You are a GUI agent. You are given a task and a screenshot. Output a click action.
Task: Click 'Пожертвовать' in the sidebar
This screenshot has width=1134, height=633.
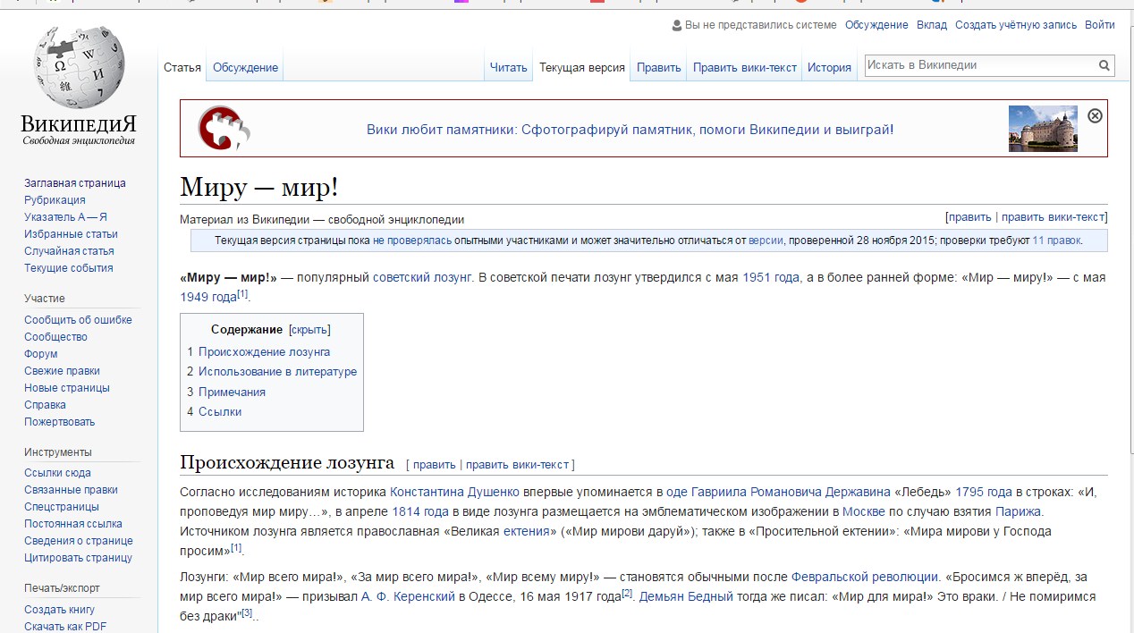[x=59, y=422]
